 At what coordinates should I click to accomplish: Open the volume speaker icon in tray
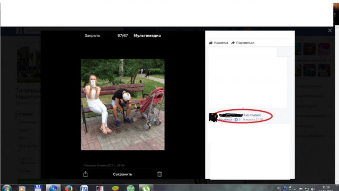coord(313,189)
